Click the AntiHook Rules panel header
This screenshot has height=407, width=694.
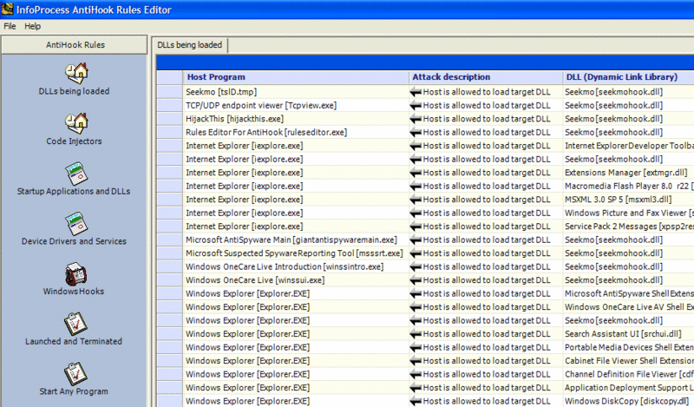coord(75,45)
